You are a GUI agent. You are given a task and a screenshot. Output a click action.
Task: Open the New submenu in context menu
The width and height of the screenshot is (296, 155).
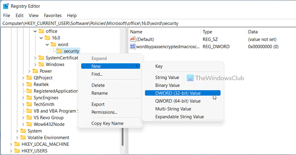pyautogui.click(x=111, y=66)
